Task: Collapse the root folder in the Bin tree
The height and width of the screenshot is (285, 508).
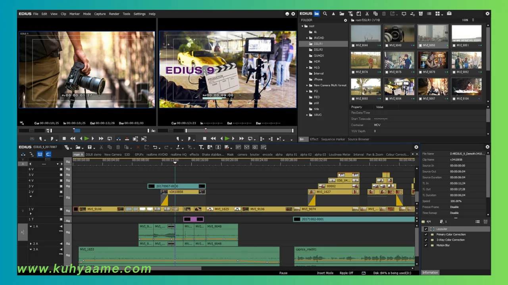Action: [302, 26]
